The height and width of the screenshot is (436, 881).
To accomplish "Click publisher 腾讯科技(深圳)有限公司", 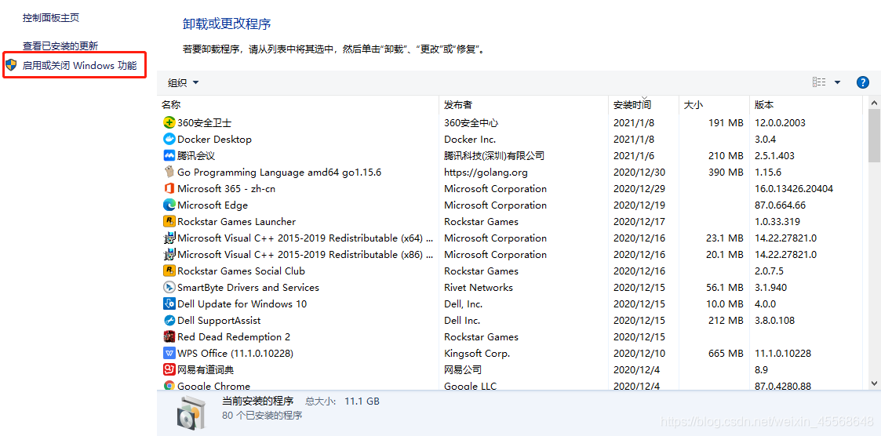I will [494, 155].
